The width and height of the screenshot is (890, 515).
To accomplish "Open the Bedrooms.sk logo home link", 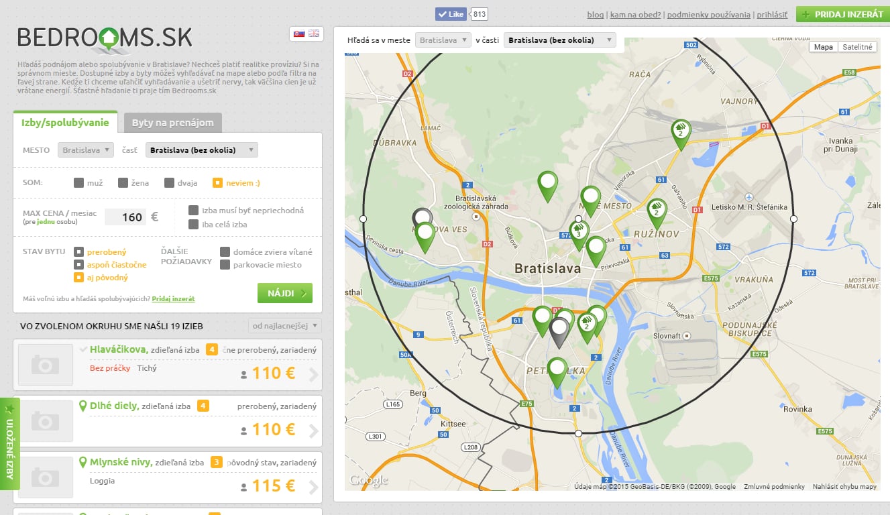I will (x=105, y=39).
